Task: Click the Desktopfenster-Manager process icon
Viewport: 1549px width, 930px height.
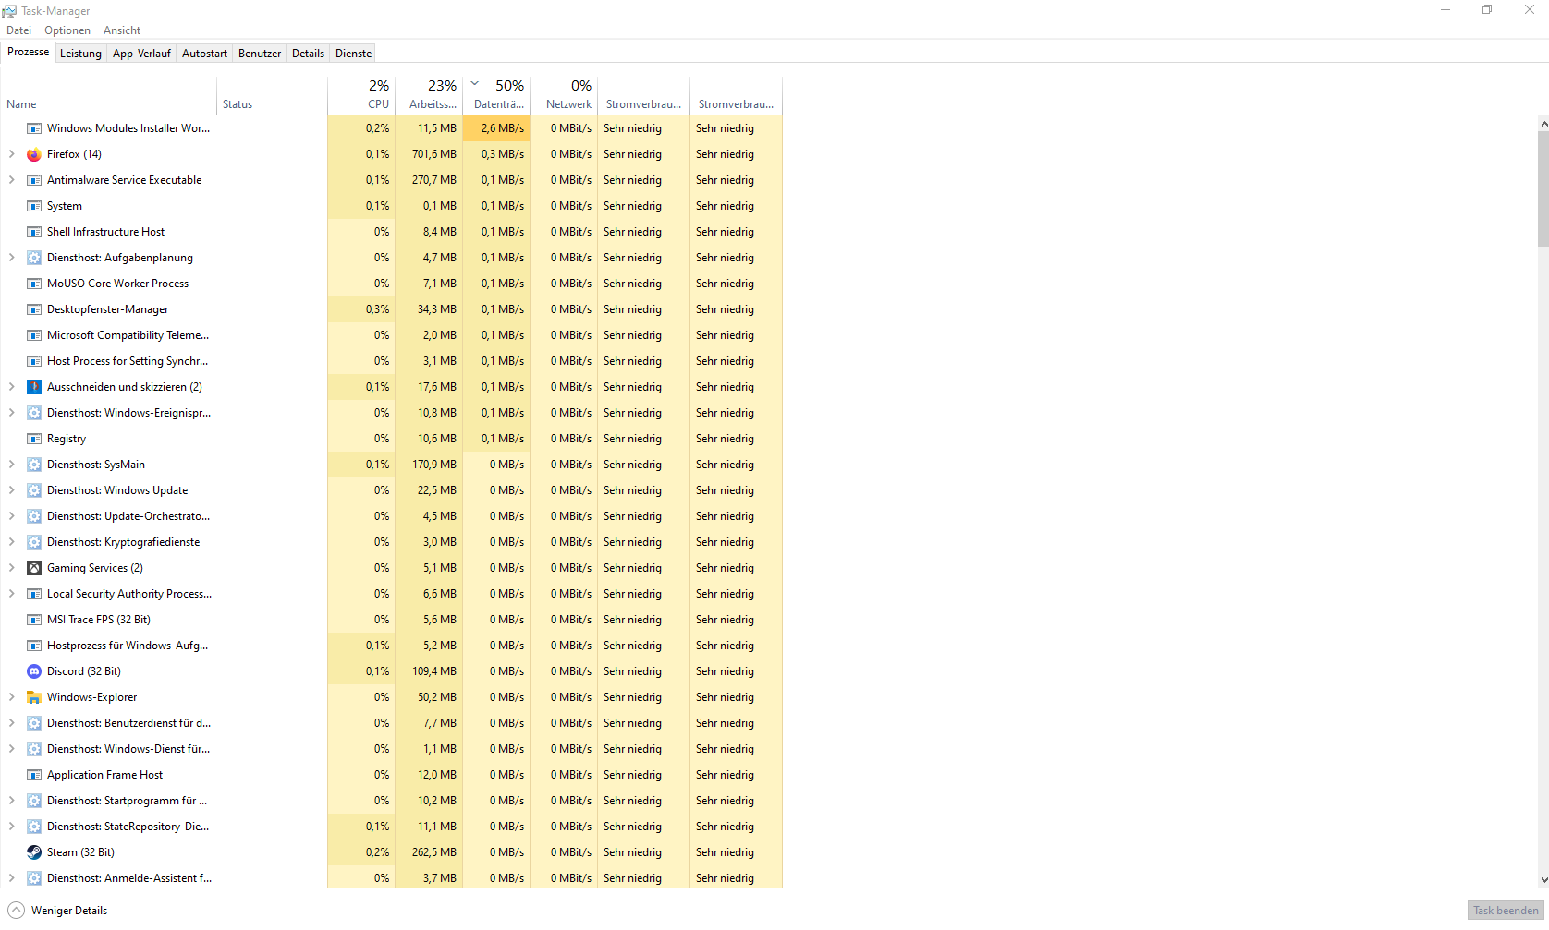Action: pyautogui.click(x=34, y=309)
